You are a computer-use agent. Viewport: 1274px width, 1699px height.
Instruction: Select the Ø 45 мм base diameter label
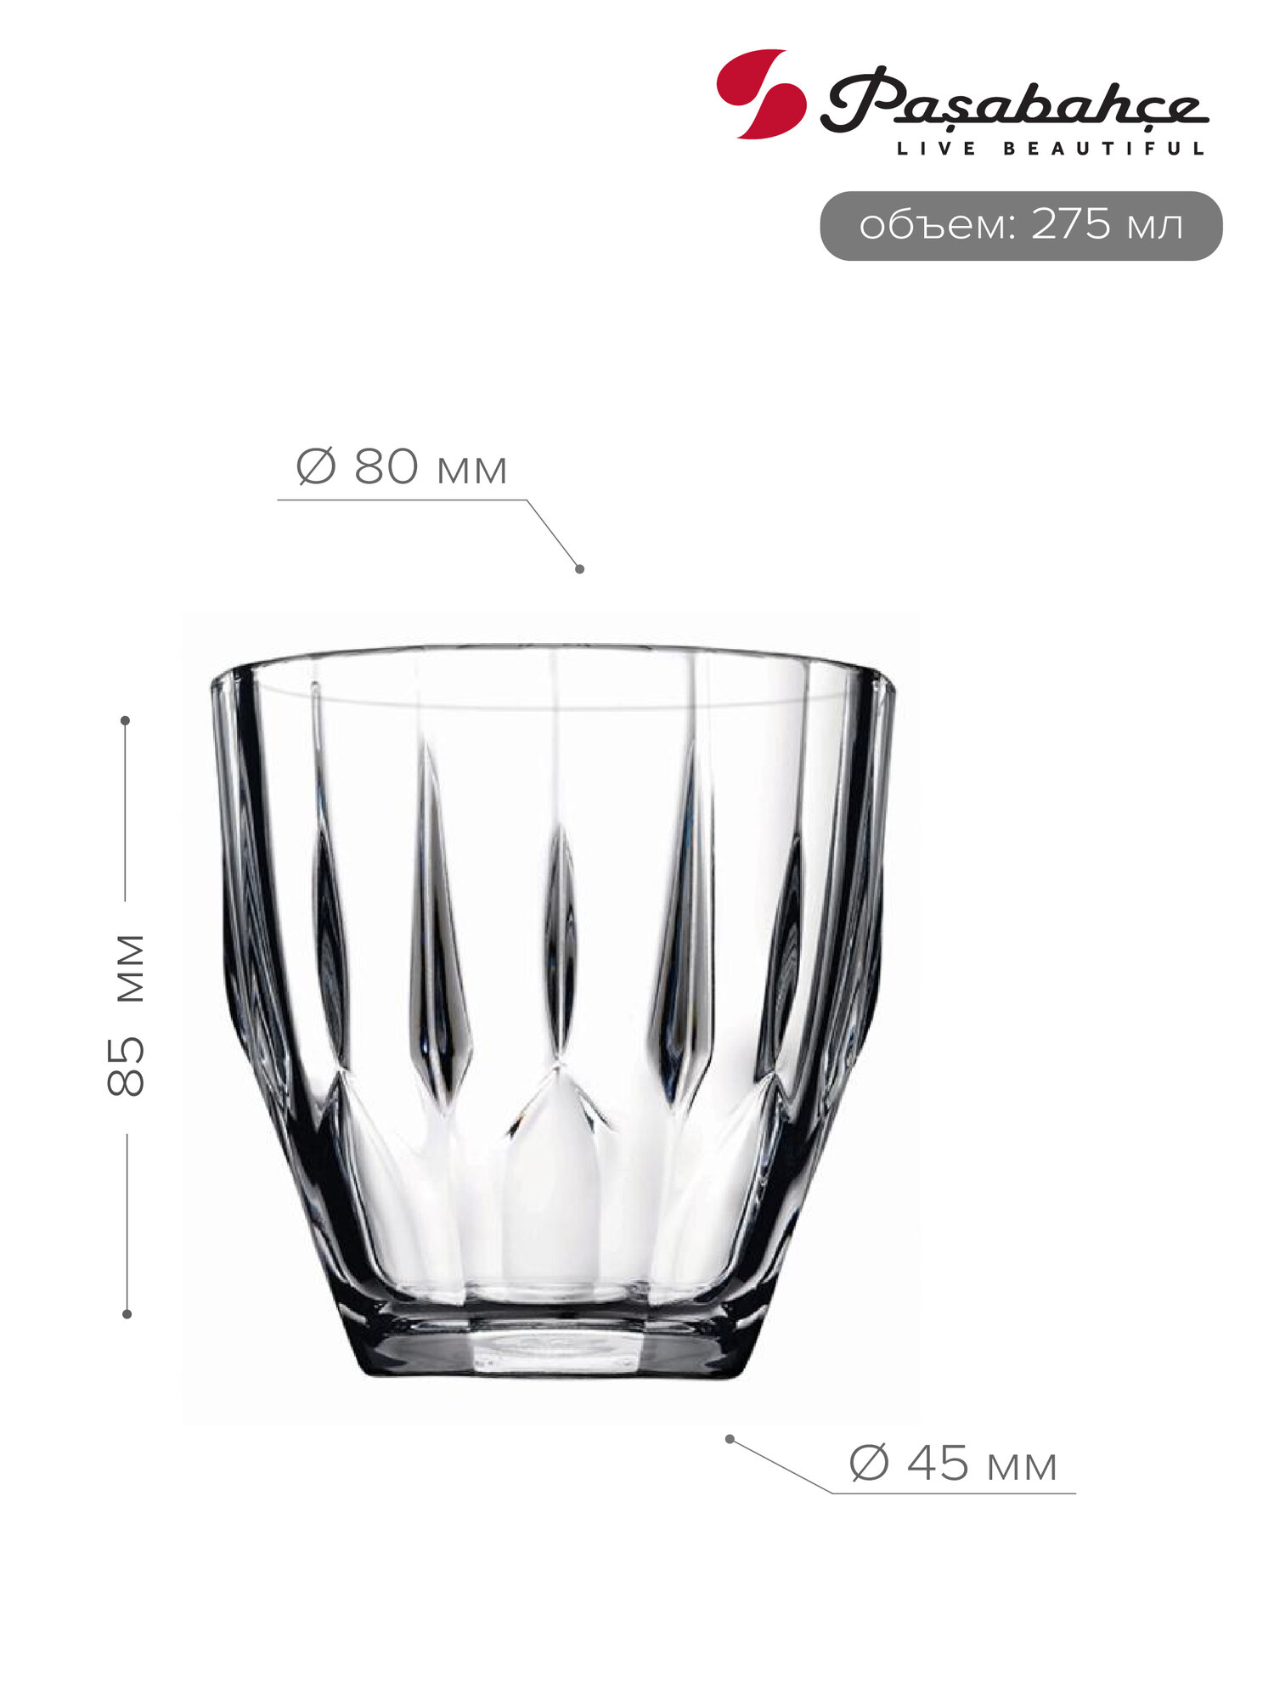pyautogui.click(x=953, y=1464)
